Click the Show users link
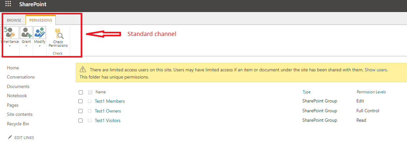407x143 pixels. coord(376,70)
